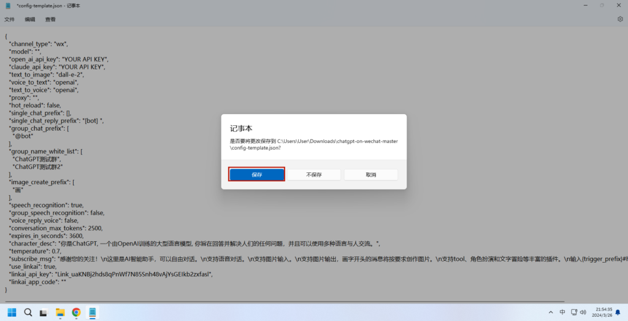Open Google Chrome from the taskbar
Image resolution: width=628 pixels, height=321 pixels.
pyautogui.click(x=76, y=312)
